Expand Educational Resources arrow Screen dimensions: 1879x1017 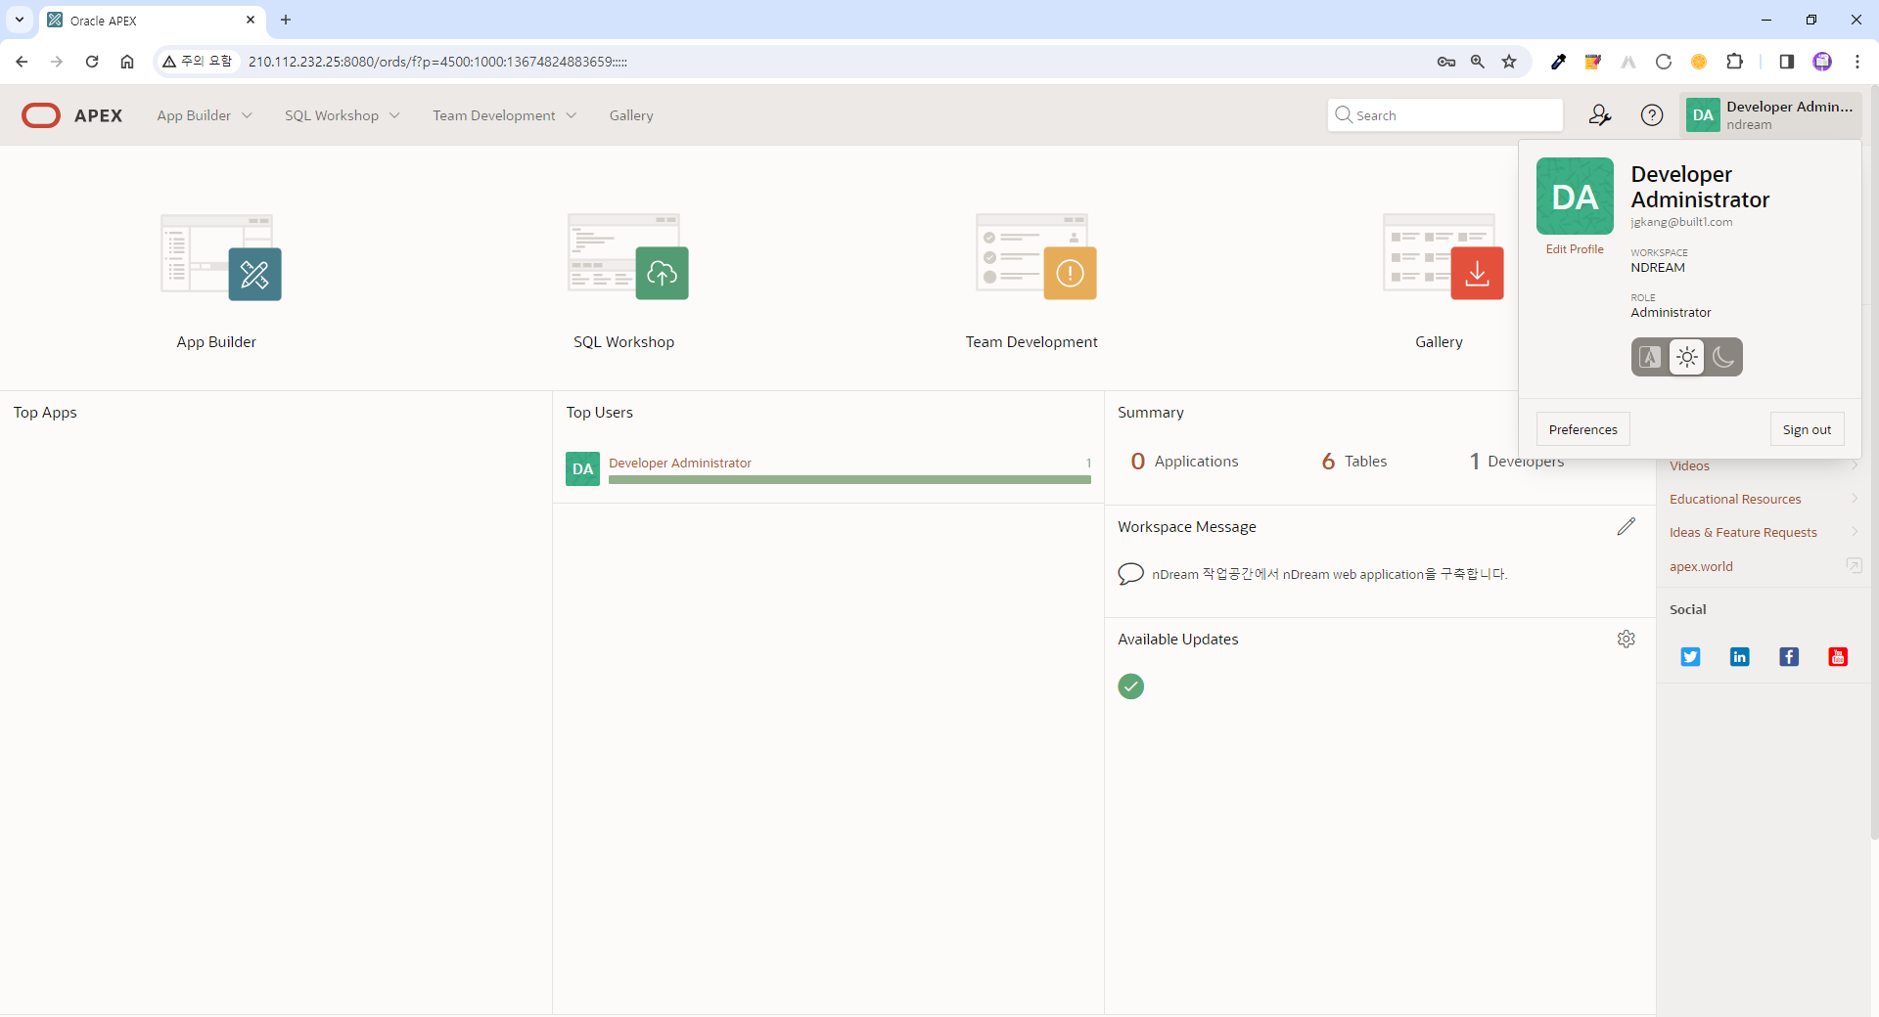coord(1854,499)
